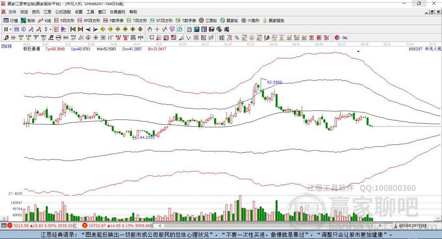This screenshot has height=239, width=442.
Task: Jump to first bar icon
Action: tap(73, 29)
